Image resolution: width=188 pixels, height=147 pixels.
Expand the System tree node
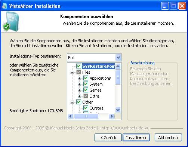pyautogui.click(x=79, y=84)
